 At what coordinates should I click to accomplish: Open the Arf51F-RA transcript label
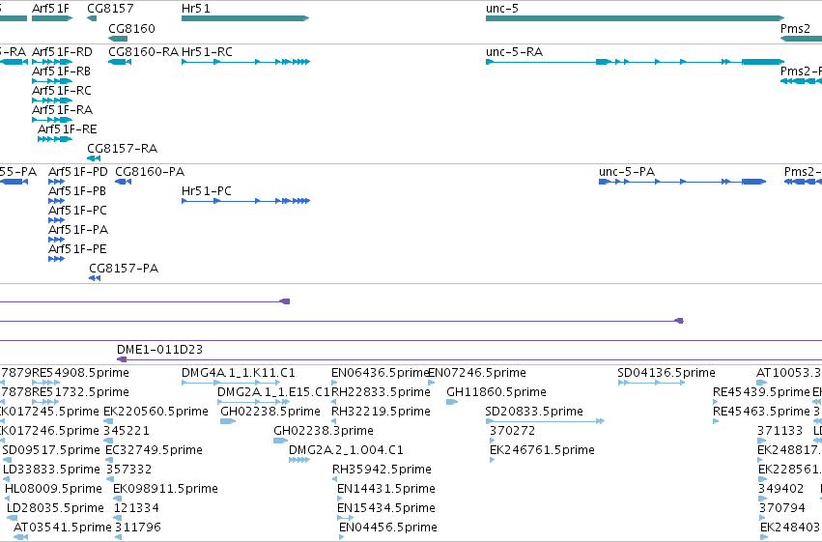[x=62, y=110]
